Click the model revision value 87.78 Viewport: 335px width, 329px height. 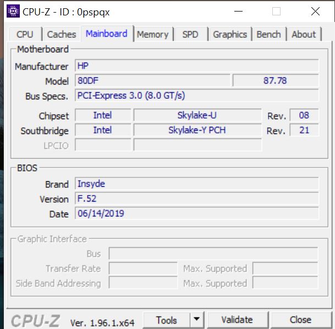tap(276, 80)
